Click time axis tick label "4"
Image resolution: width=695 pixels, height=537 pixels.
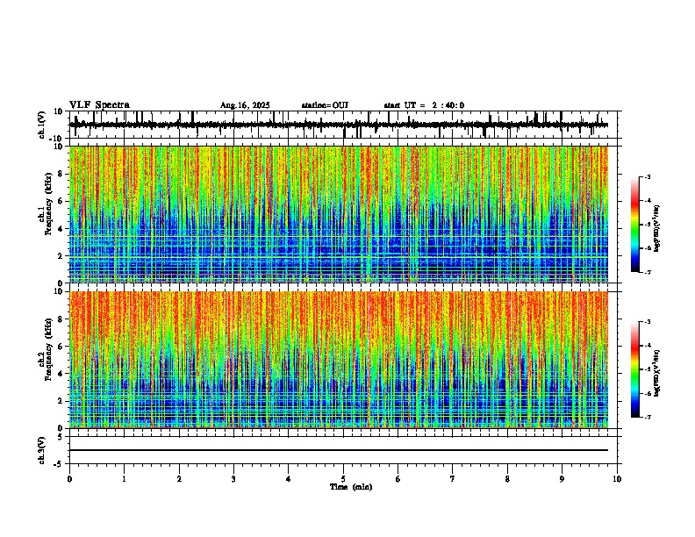289,479
